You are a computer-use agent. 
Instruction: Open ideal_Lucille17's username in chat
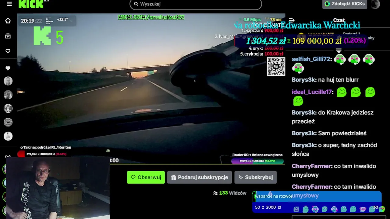click(312, 92)
